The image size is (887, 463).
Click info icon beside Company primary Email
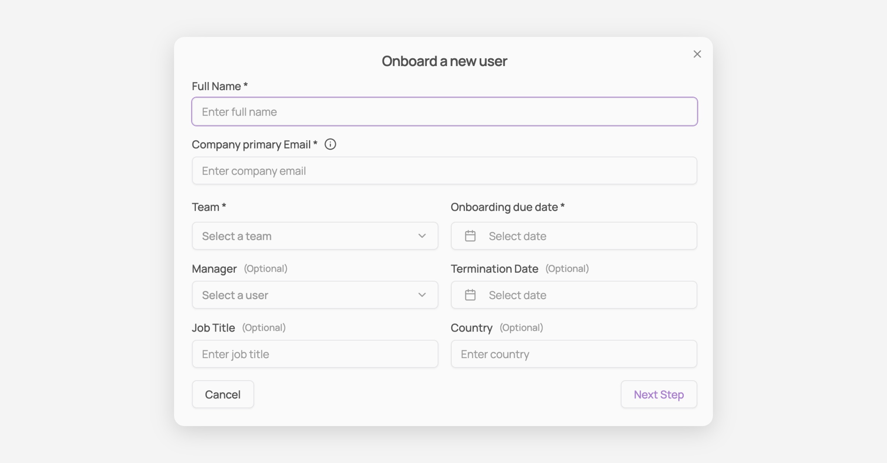330,144
